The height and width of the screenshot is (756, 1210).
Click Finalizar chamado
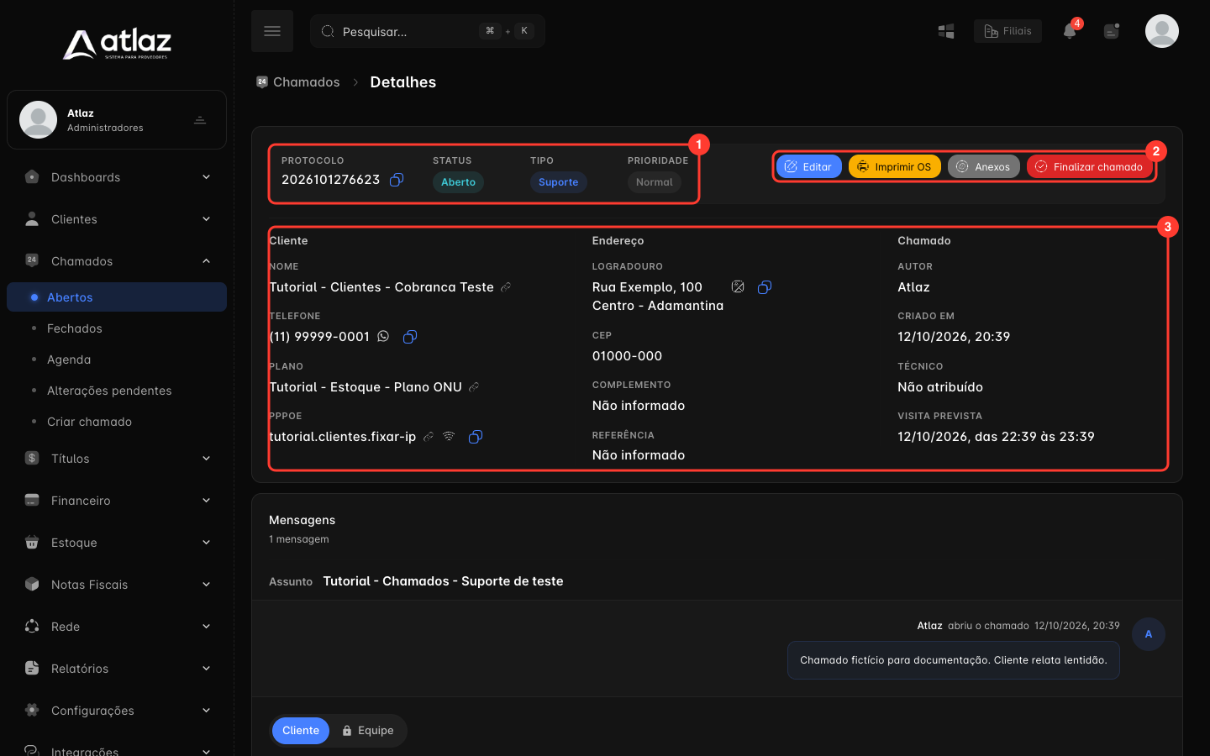pos(1090,166)
